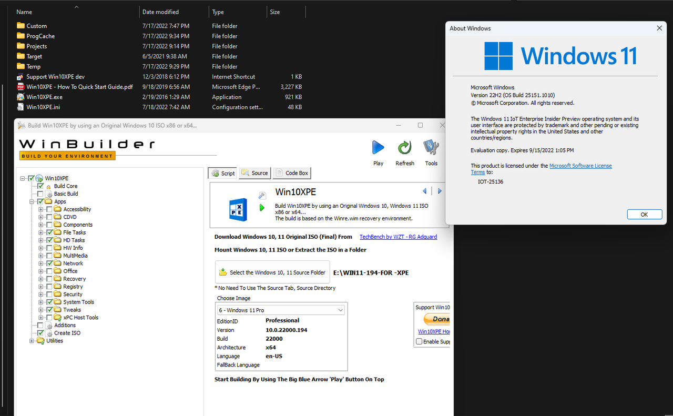Screen dimensions: 673x416
Task: Click the WinBuilder window title bar icon
Action: click(x=21, y=125)
